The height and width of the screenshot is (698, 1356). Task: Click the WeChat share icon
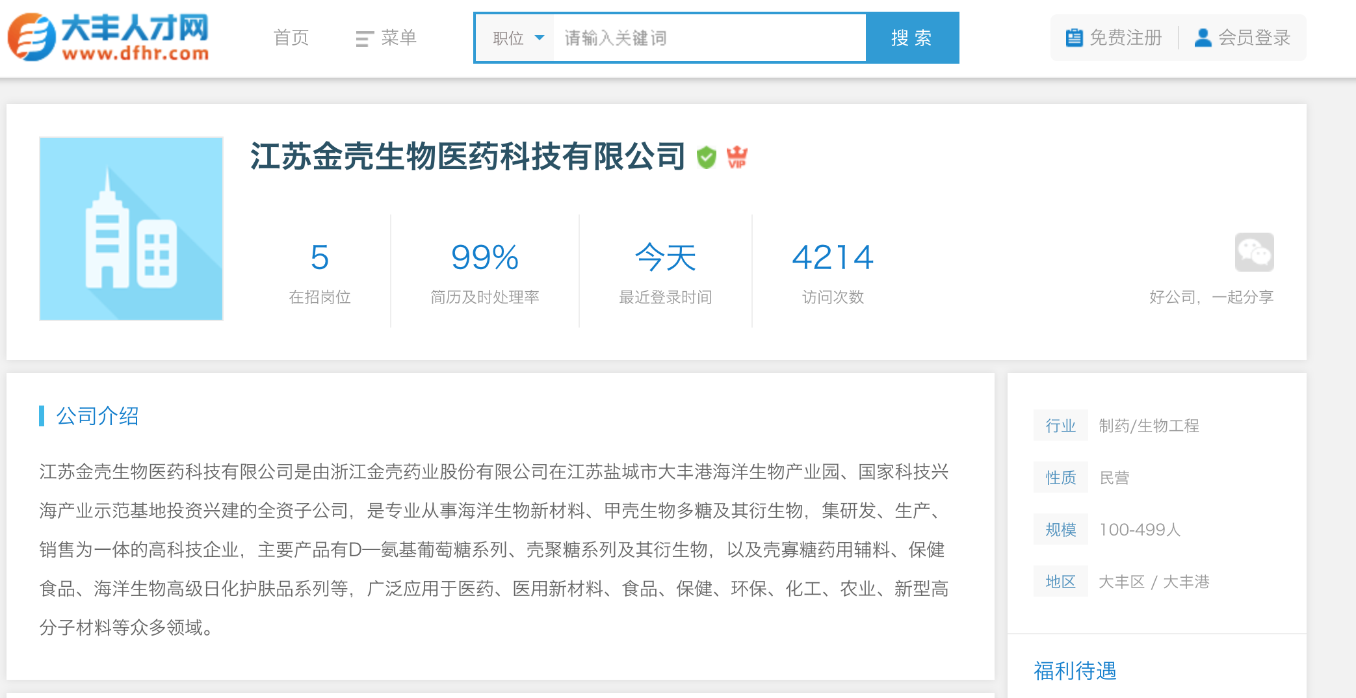[x=1254, y=252]
